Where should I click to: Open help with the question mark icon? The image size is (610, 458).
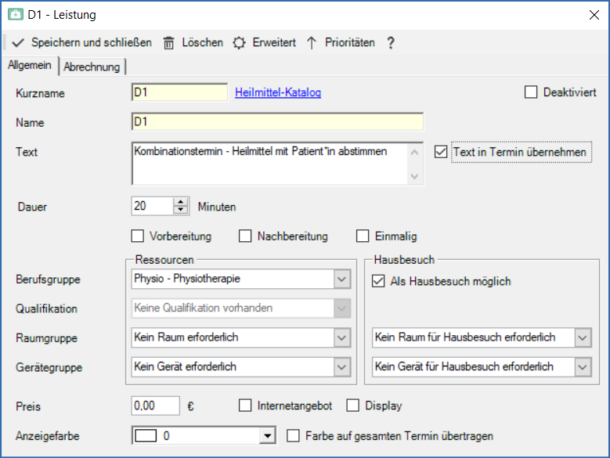[391, 43]
